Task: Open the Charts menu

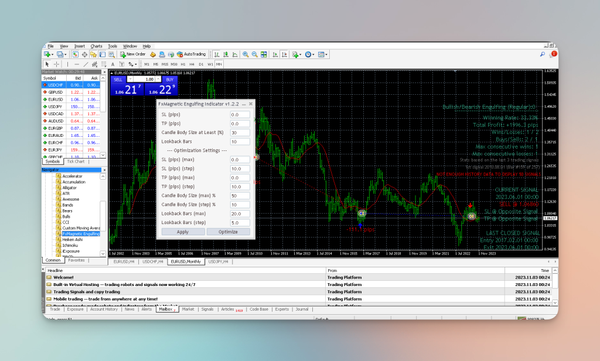Action: coord(96,46)
